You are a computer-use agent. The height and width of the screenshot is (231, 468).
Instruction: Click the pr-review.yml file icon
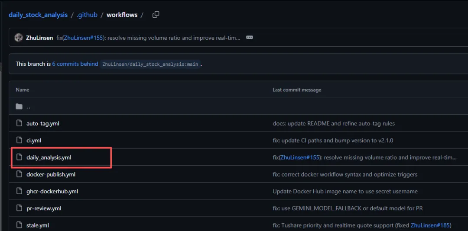click(x=19, y=208)
